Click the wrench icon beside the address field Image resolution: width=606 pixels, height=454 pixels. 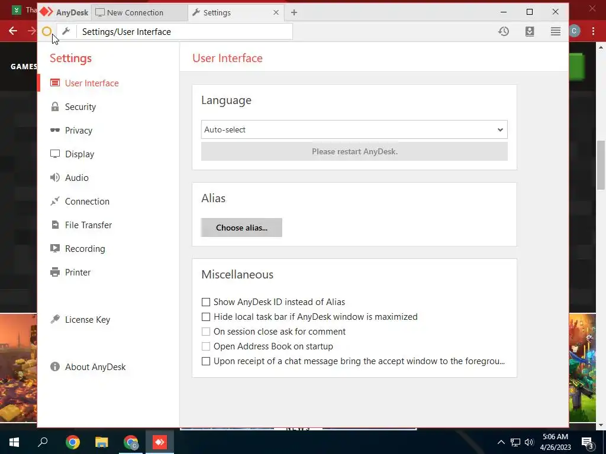pyautogui.click(x=66, y=31)
